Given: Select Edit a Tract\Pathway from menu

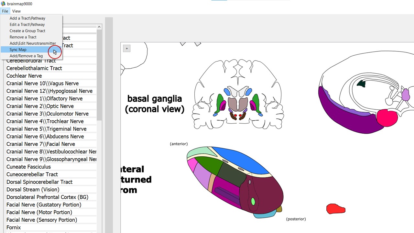Looking at the screenshot, I should [x=27, y=25].
